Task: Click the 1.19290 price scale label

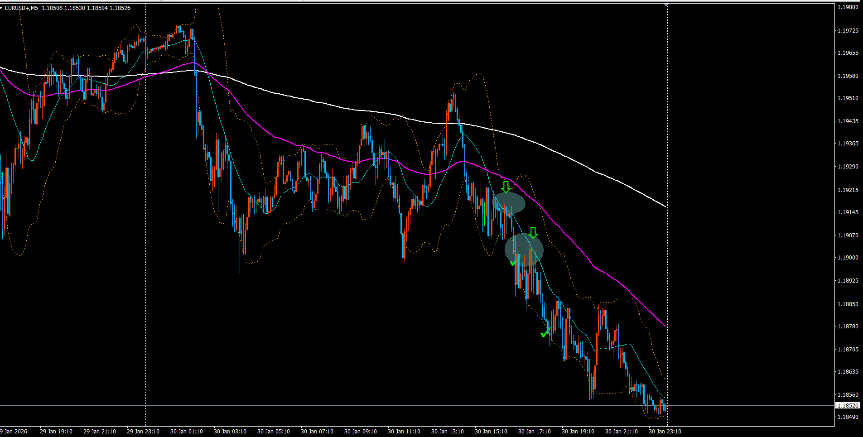Action: (848, 166)
